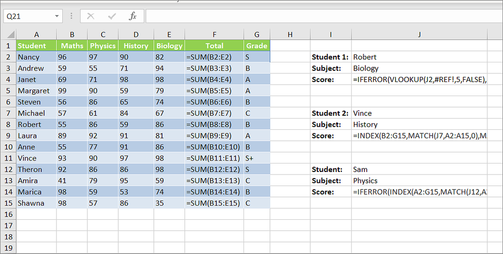Select the cell containing Laura
503x254 pixels.
point(36,135)
